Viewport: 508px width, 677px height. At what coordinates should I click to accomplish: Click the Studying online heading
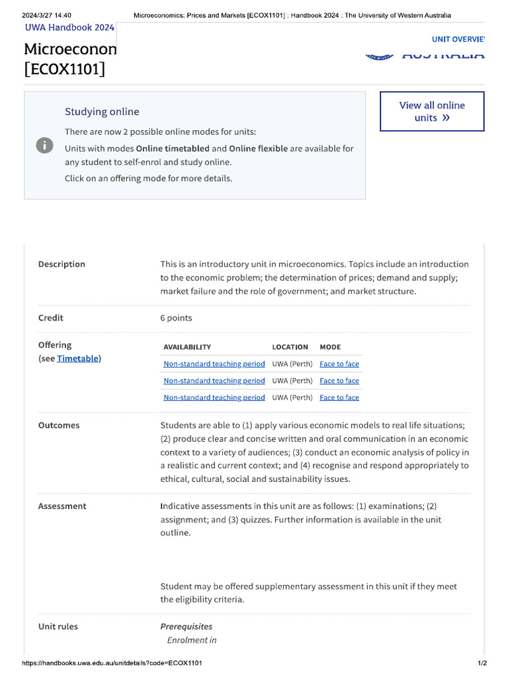coord(102,112)
